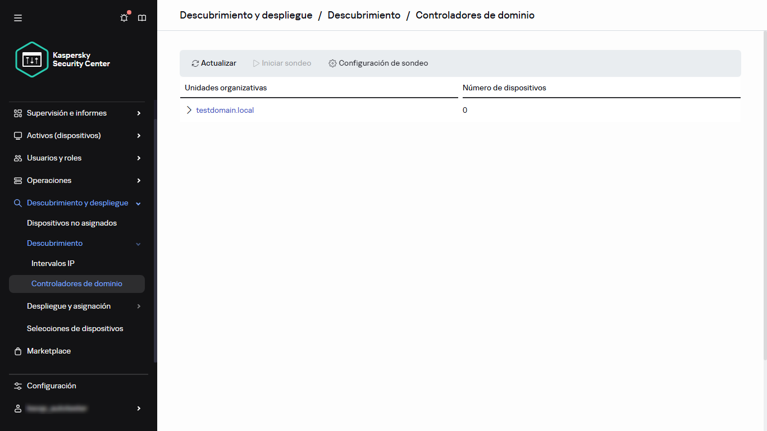The width and height of the screenshot is (767, 431).
Task: Open Configuración de sondeo settings
Action: [378, 63]
